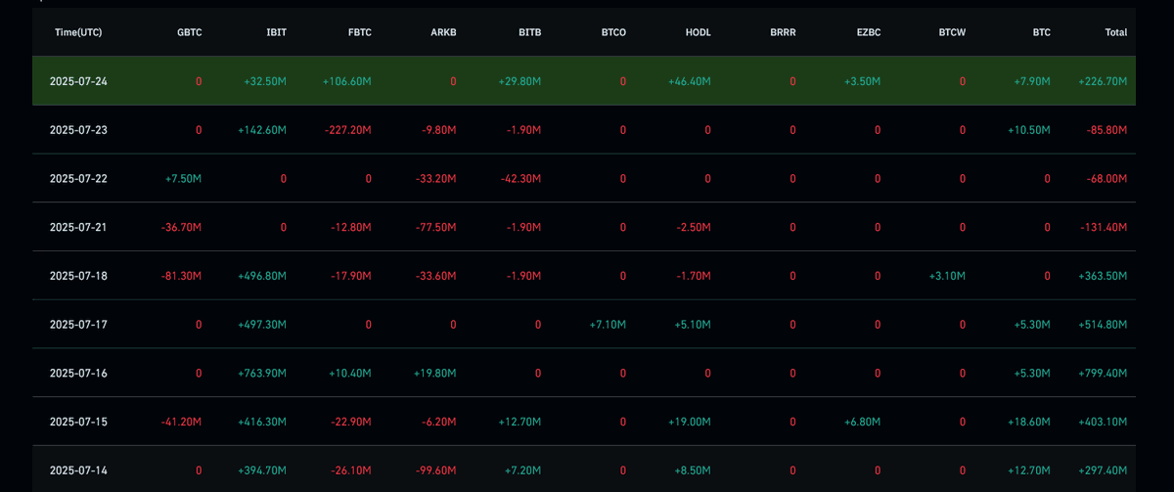Viewport: 1174px width, 492px height.
Task: Click the +29.80M BITB value
Action: (519, 81)
